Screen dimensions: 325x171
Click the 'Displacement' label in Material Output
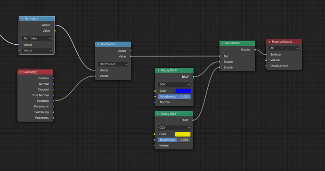pos(279,66)
